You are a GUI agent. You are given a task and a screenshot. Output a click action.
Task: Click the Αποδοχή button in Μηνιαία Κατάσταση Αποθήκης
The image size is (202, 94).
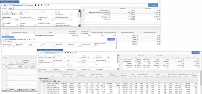click(x=196, y=53)
